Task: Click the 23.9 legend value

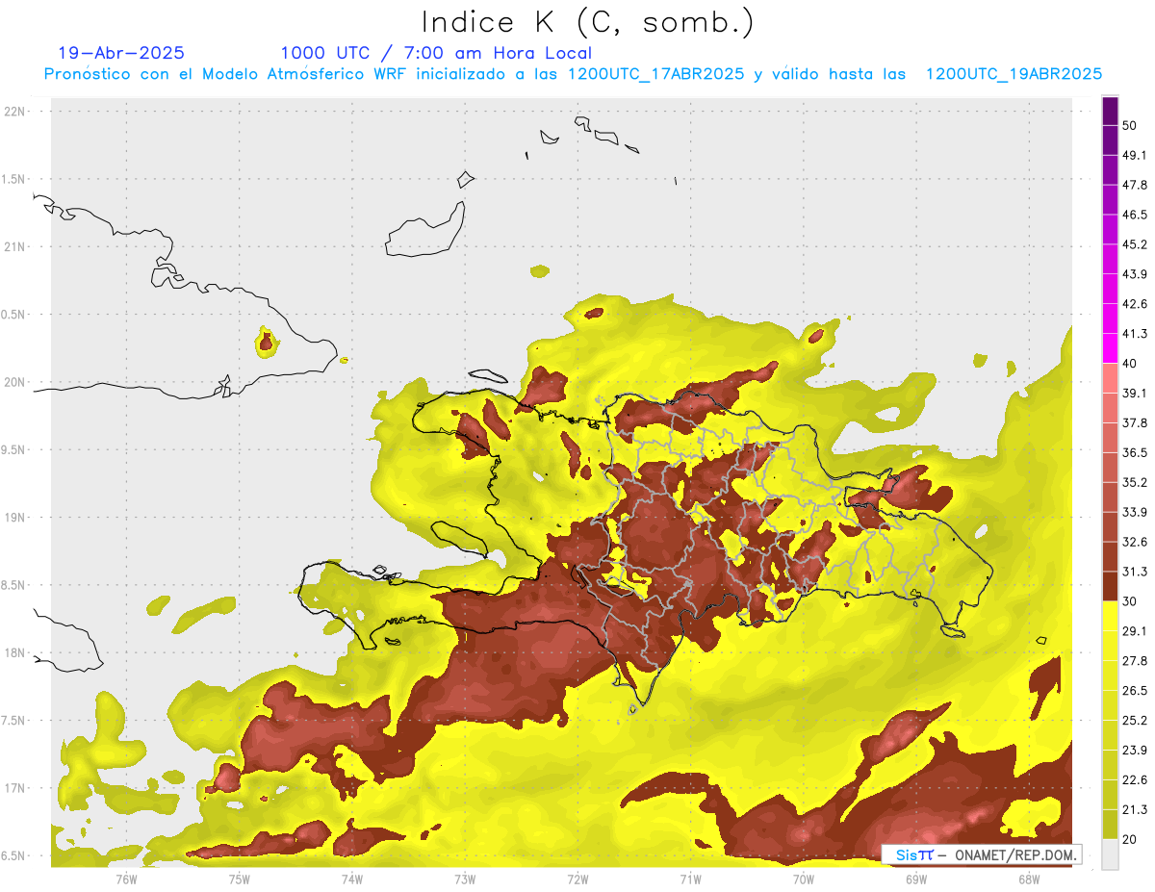Action: (x=1136, y=751)
